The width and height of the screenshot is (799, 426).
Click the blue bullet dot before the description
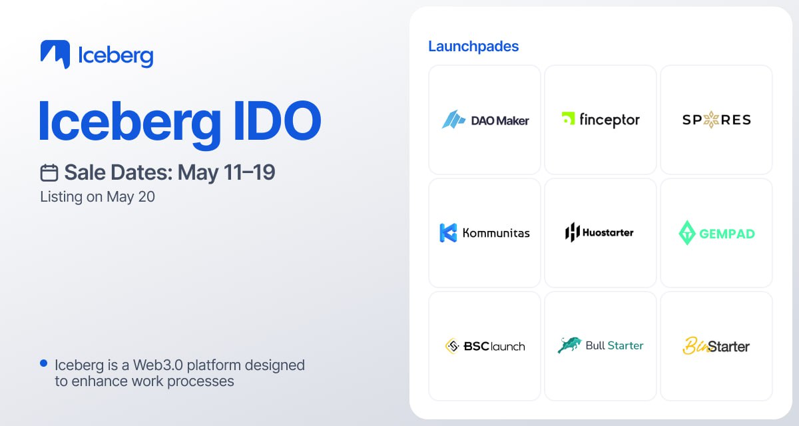[x=44, y=363]
